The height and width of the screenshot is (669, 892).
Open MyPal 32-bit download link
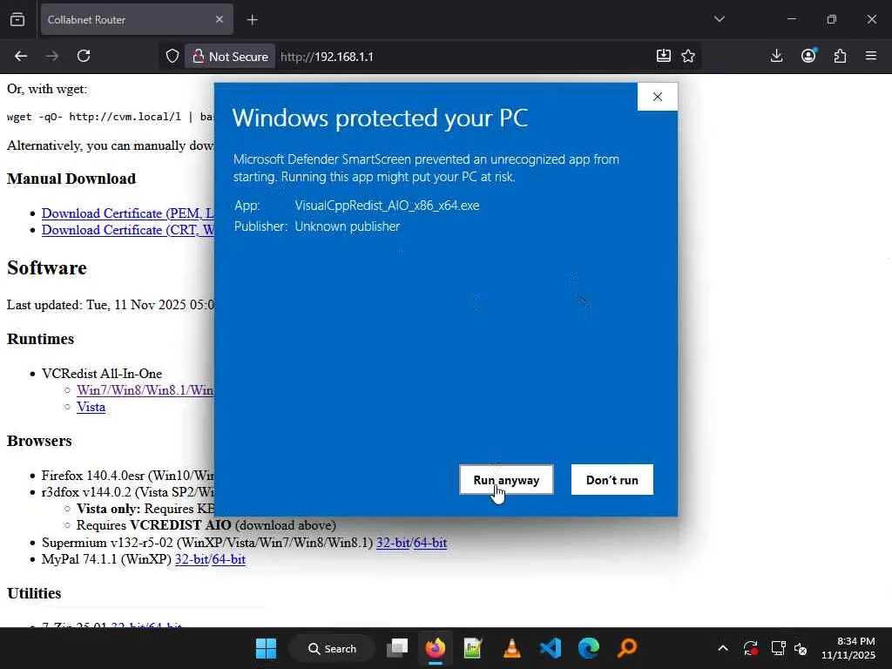pyautogui.click(x=192, y=559)
